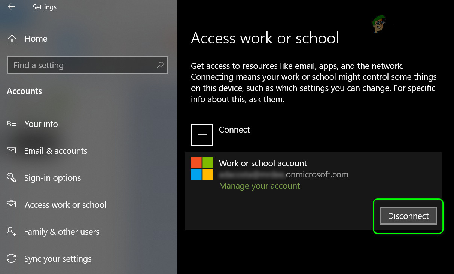Screen dimensions: 454x274
Task: Click the Sync your settings arrows icon
Action: pyautogui.click(x=11, y=258)
